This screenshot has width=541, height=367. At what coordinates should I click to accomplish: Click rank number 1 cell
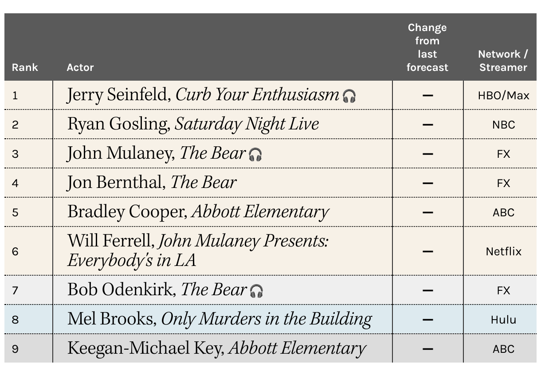pos(15,96)
